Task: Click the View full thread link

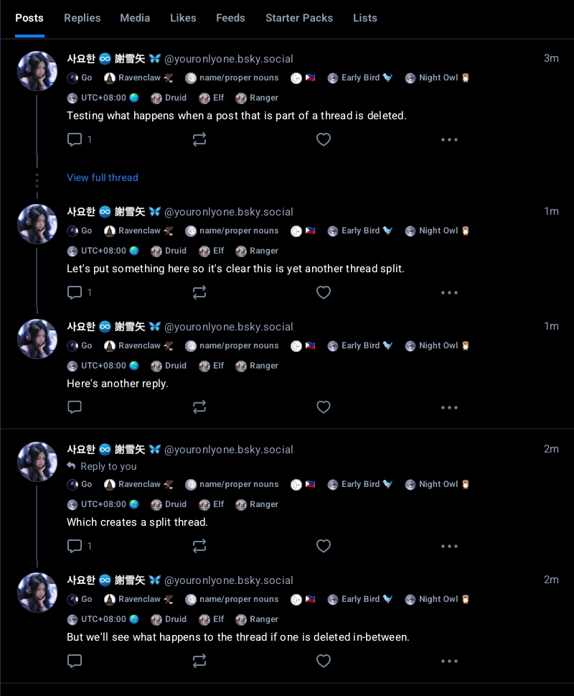Action: 103,177
